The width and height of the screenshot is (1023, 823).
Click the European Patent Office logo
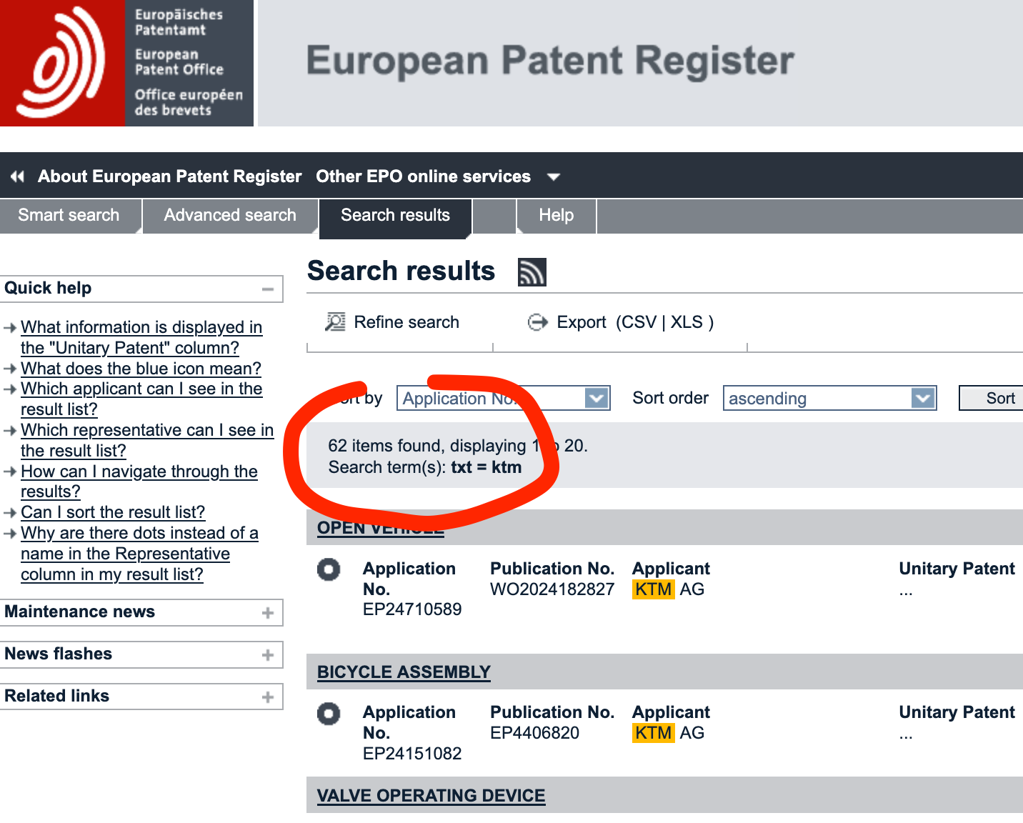tap(63, 63)
